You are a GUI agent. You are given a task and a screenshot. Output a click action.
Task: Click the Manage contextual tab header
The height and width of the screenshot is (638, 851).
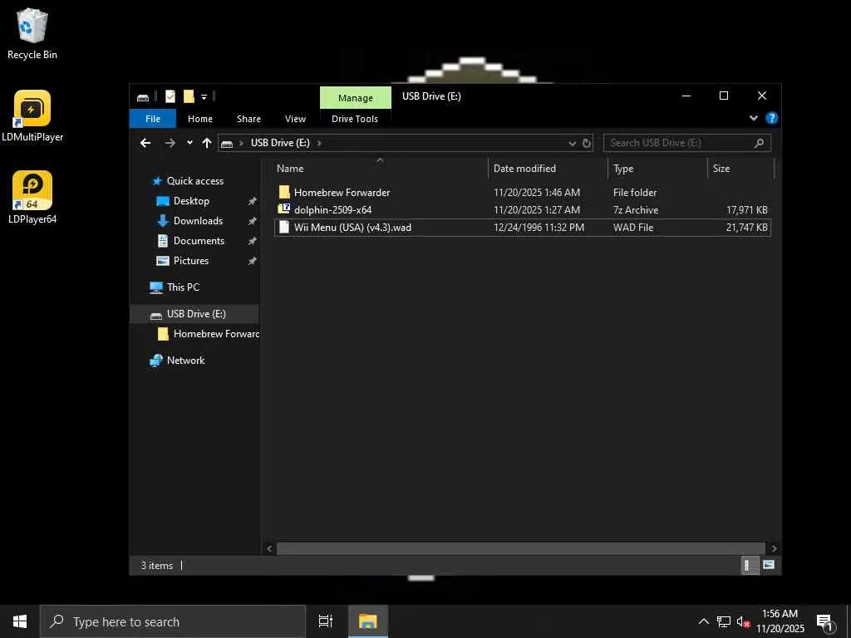click(356, 98)
